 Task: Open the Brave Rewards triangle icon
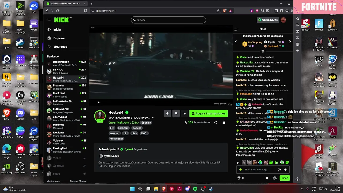230,11
